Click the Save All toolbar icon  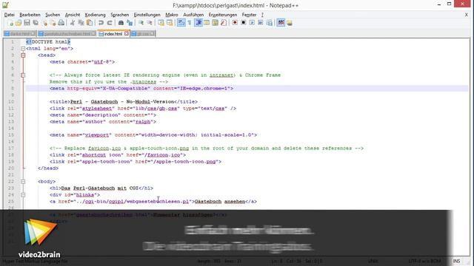pyautogui.click(x=36, y=23)
